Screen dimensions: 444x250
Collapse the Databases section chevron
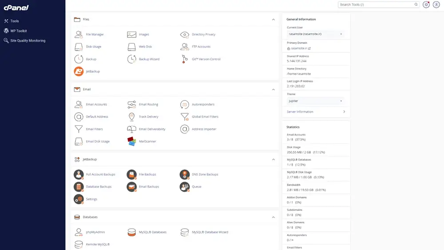pyautogui.click(x=273, y=217)
